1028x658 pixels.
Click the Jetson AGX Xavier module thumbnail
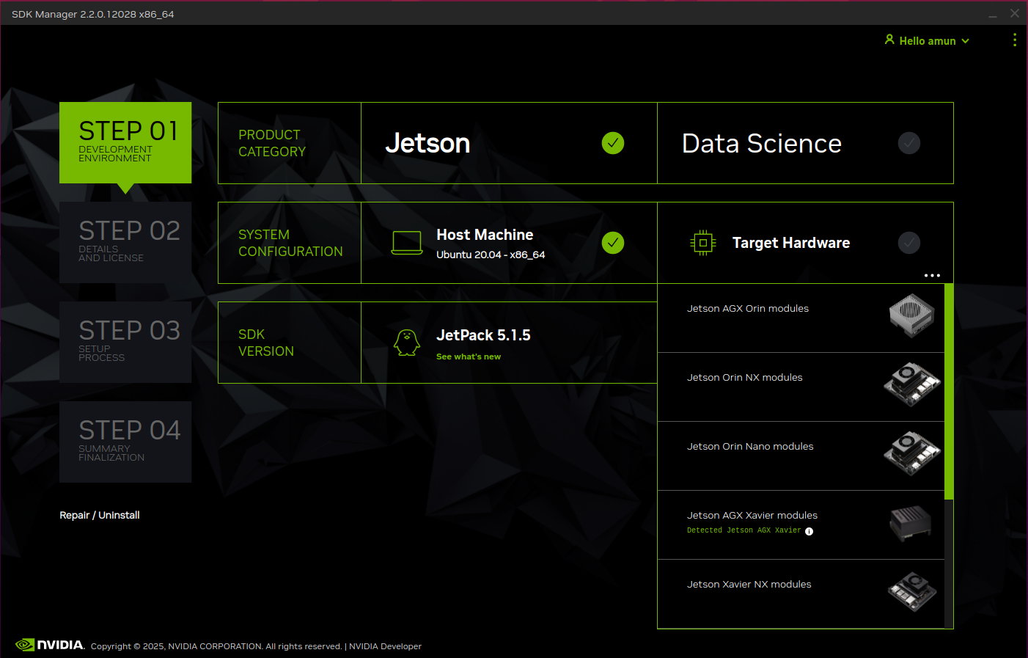click(x=911, y=523)
